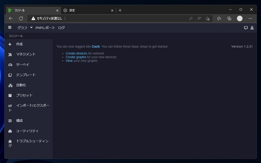Expand the グラフ dropdown arrow
The height and width of the screenshot is (163, 261).
31,28
